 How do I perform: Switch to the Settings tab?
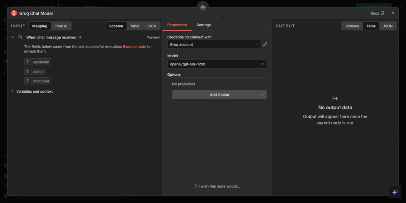pos(203,25)
